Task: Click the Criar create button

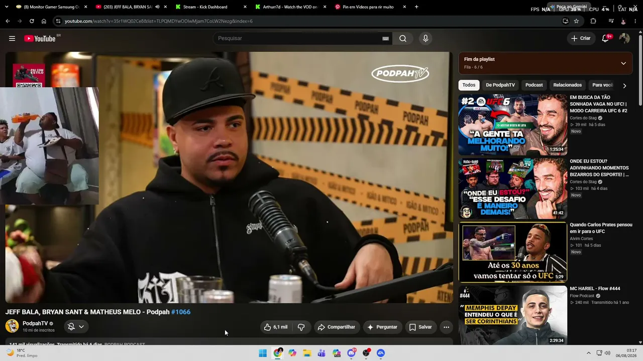Action: coord(581,39)
